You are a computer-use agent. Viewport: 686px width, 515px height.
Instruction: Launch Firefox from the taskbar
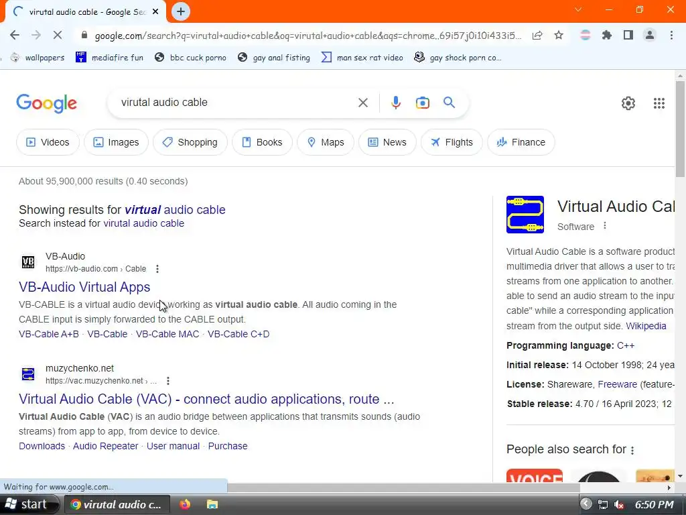pos(185,504)
